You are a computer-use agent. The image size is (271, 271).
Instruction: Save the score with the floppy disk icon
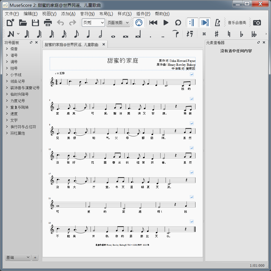pos(35,23)
